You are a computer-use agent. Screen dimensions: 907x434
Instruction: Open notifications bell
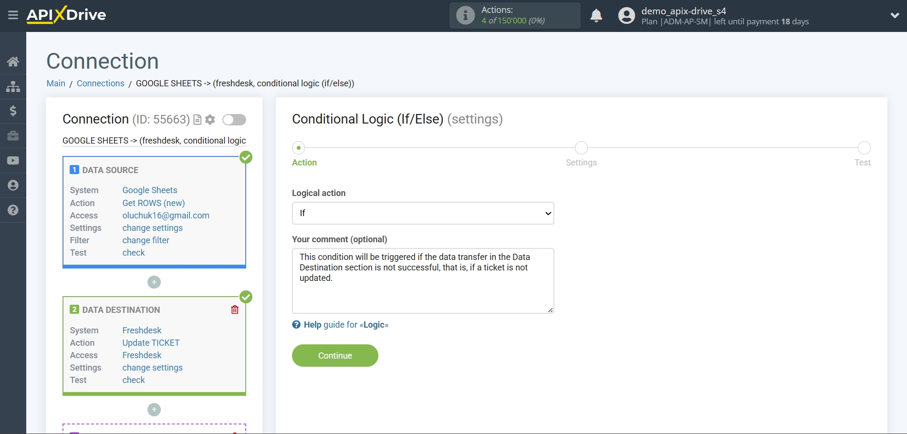[x=596, y=16]
